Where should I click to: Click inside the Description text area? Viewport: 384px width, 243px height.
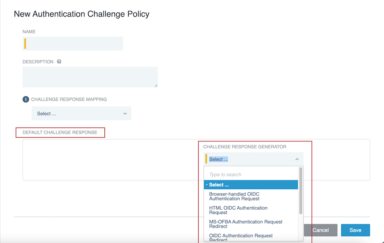90,77
